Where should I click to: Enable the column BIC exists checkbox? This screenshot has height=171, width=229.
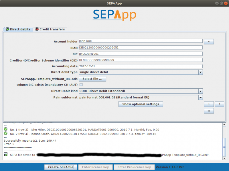tap(81, 85)
